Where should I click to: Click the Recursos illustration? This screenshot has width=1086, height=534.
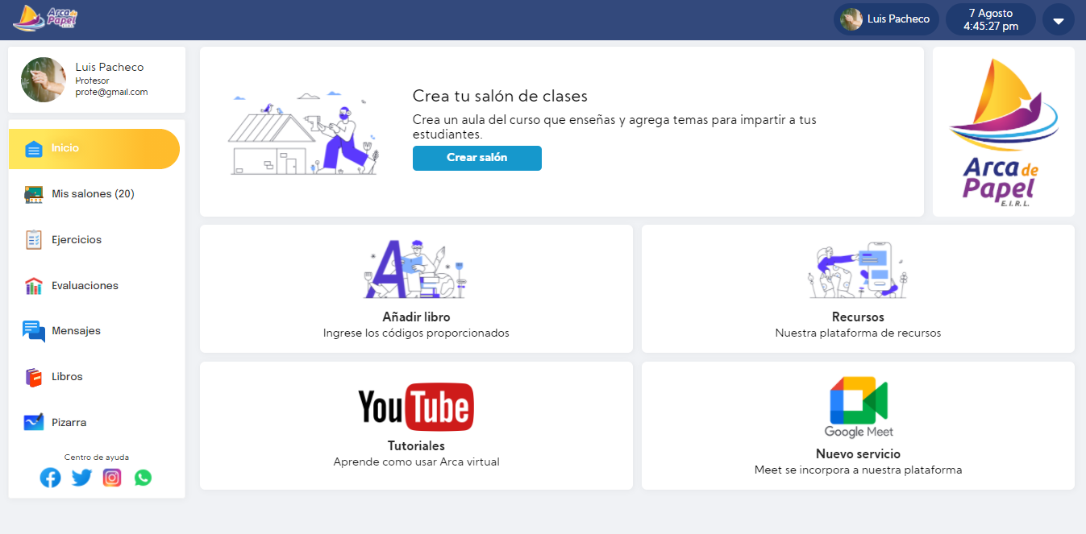coord(859,270)
